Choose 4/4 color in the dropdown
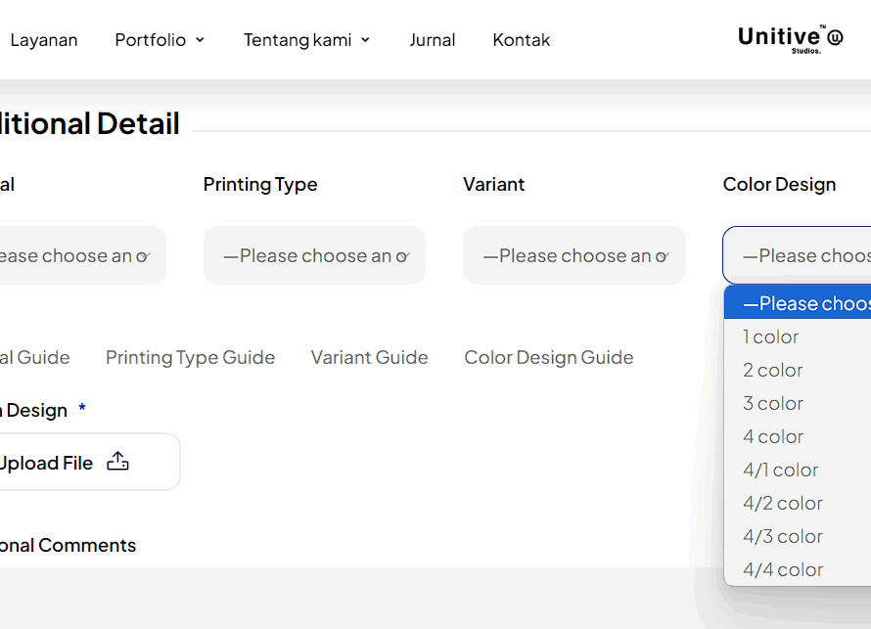 click(x=783, y=569)
